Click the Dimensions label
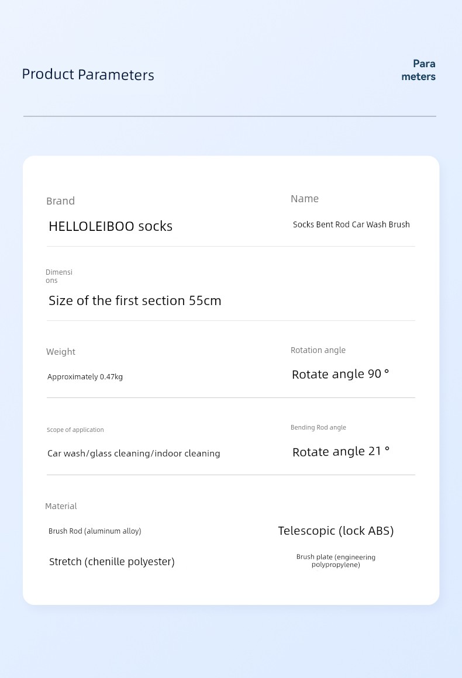The image size is (462, 678). [59, 276]
